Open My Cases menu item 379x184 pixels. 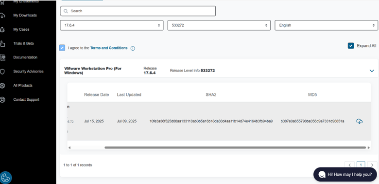click(x=21, y=29)
